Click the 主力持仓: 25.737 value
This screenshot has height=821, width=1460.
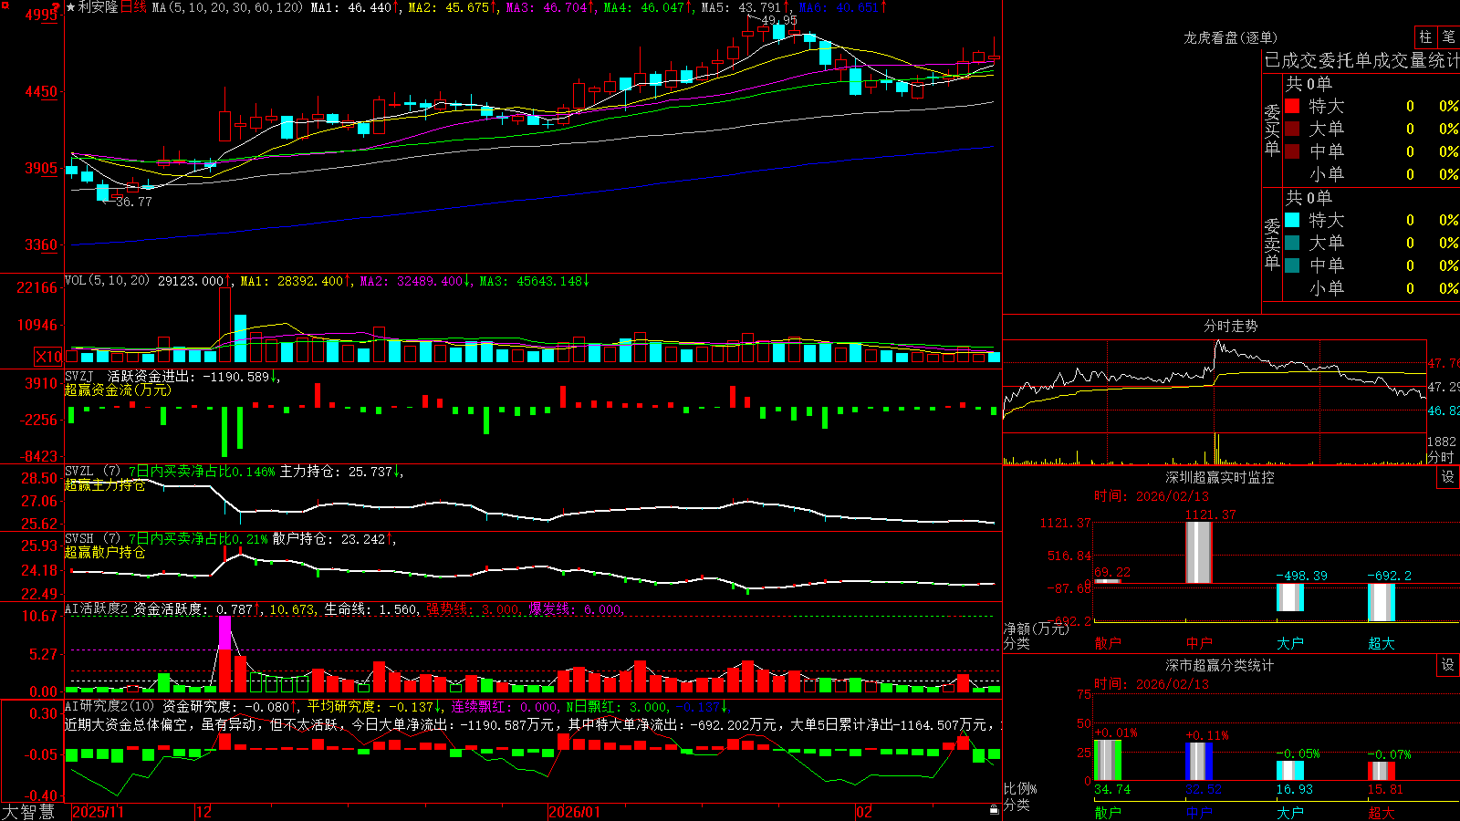point(336,472)
